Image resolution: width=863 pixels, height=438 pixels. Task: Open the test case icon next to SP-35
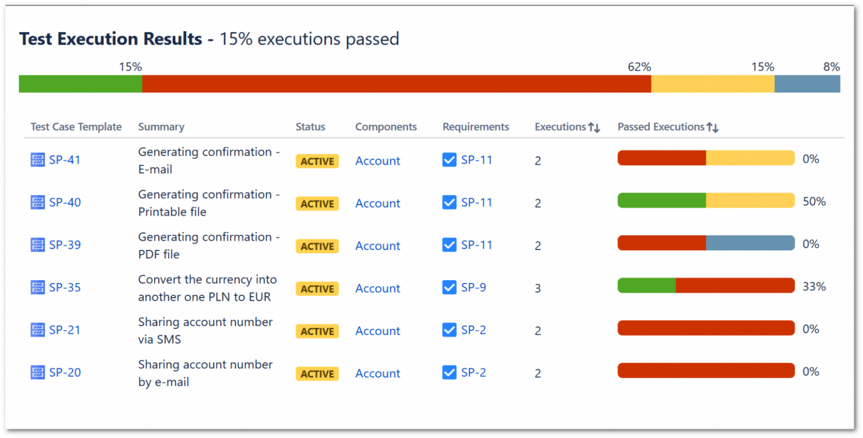click(37, 287)
